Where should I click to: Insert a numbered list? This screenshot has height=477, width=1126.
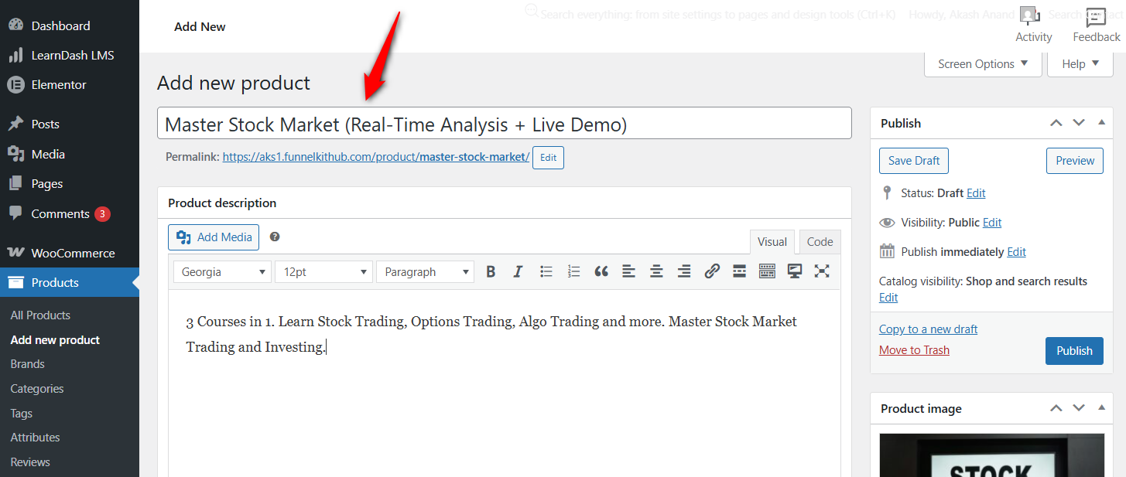[573, 271]
